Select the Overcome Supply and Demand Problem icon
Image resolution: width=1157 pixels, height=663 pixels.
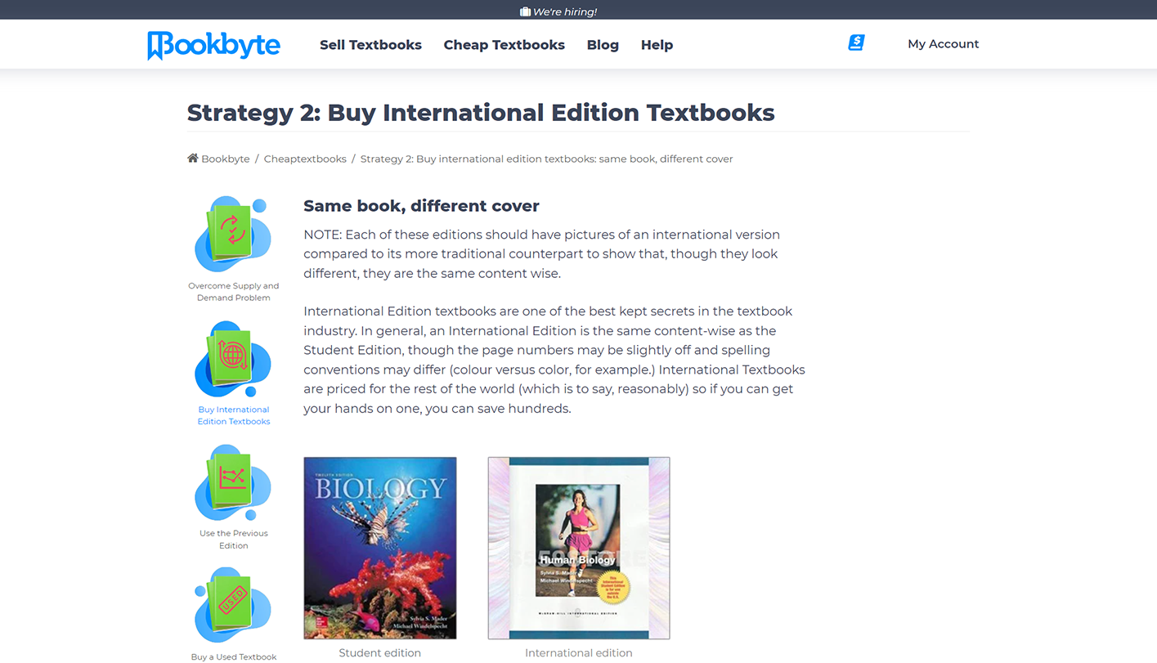(x=233, y=235)
